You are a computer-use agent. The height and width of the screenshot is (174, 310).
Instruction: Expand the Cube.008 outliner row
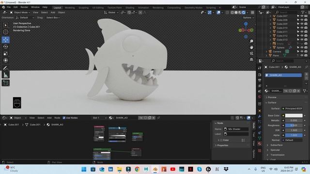(270, 20)
